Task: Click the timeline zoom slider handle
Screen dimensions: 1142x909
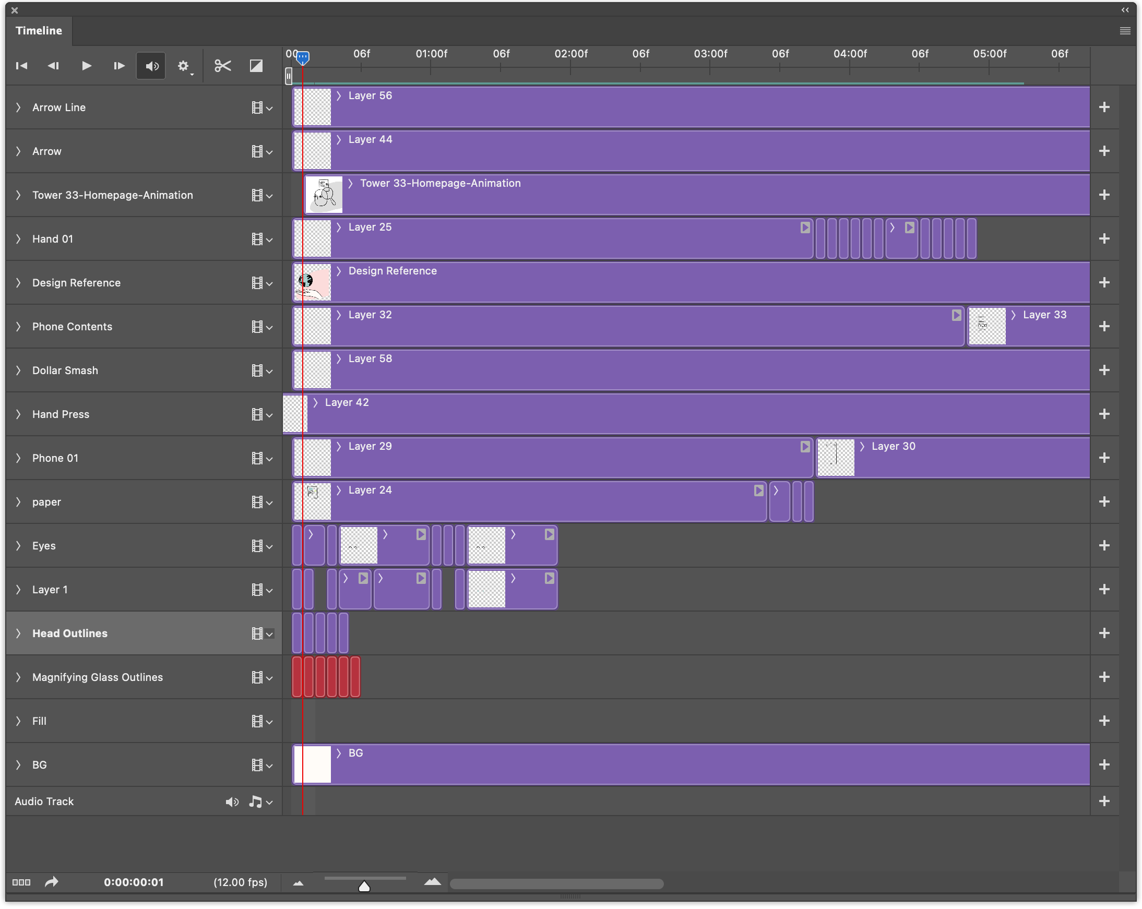Action: coord(364,886)
